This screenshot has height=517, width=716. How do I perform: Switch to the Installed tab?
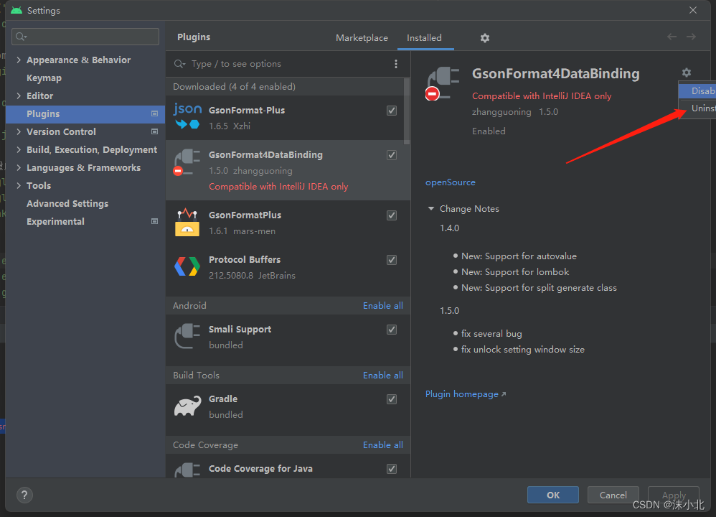424,38
